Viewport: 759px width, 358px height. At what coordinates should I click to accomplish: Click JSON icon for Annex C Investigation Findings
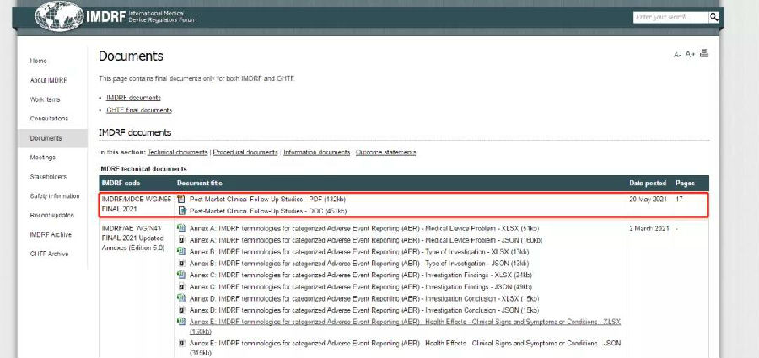[x=182, y=287]
